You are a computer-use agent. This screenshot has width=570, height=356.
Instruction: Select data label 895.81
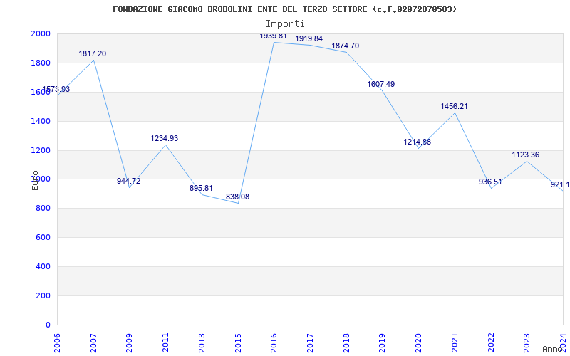coord(201,188)
